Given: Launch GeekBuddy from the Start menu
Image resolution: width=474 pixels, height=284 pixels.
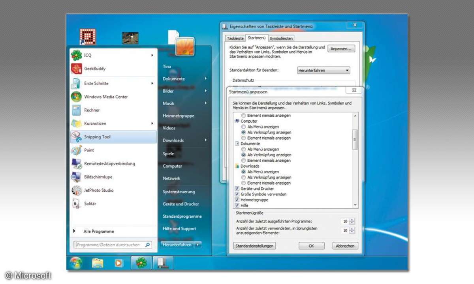Looking at the screenshot, I should click(94, 69).
